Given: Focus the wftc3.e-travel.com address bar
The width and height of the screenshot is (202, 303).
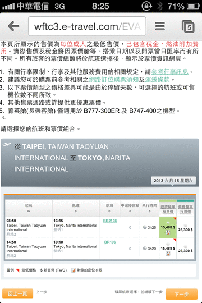Looking at the screenshot, I should [87, 26].
